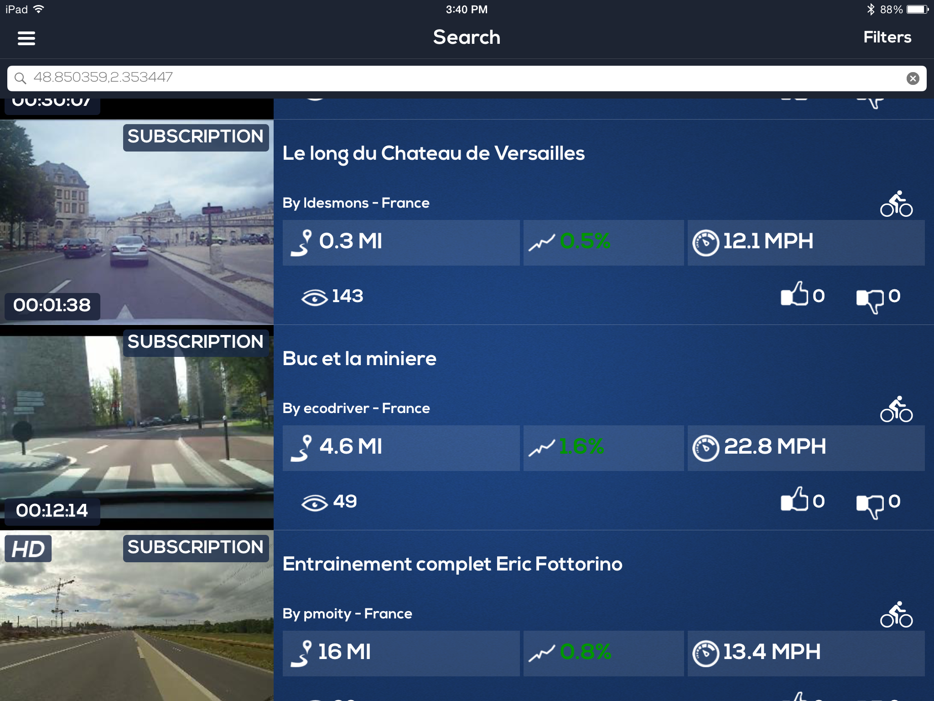Tap speedometer icon beside 13.4 MPH
Viewport: 934px width, 701px height.
click(706, 654)
